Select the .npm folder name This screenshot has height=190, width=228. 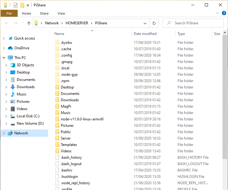pos(65,81)
